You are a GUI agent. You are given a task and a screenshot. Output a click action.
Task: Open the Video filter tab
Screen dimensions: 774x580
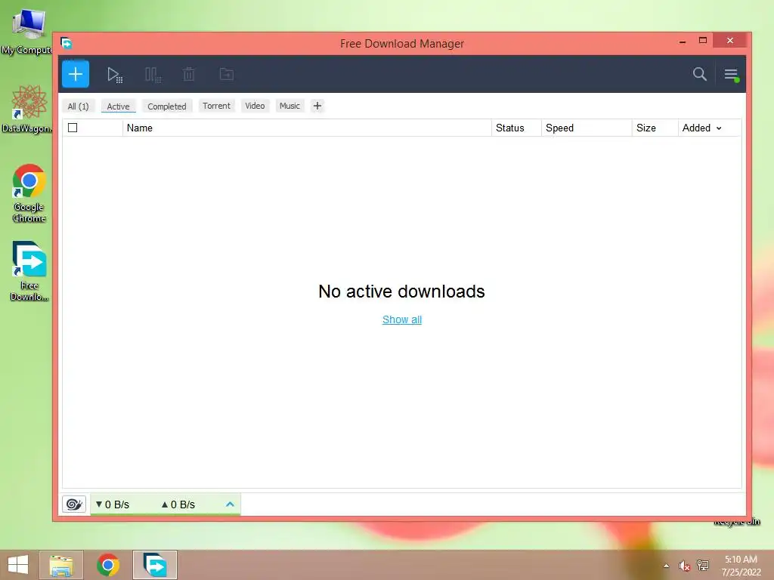tap(255, 106)
